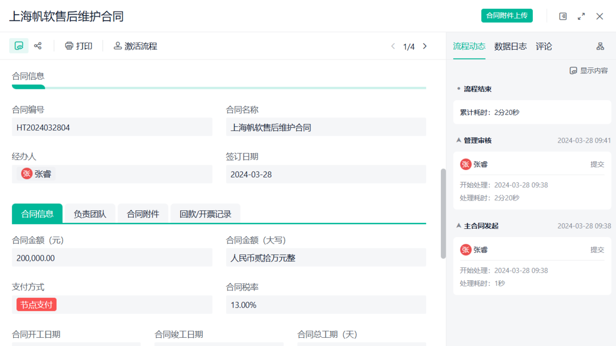This screenshot has width=616, height=346.
Task: Collapse the 主合同发起 node
Action: (x=459, y=226)
